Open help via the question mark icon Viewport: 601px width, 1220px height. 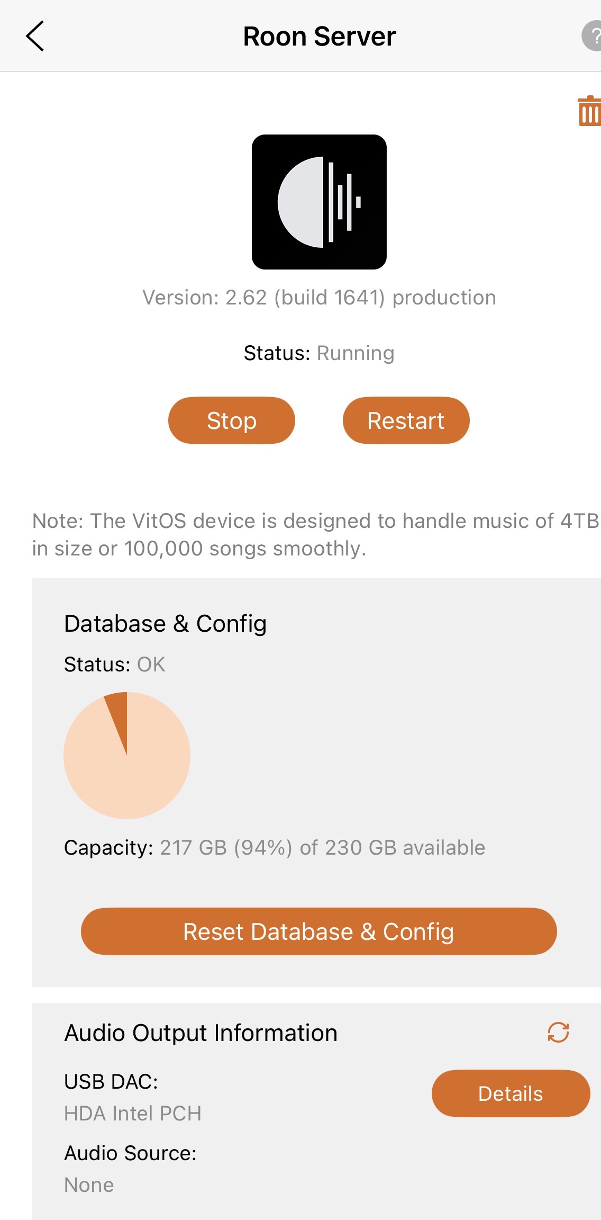point(593,37)
